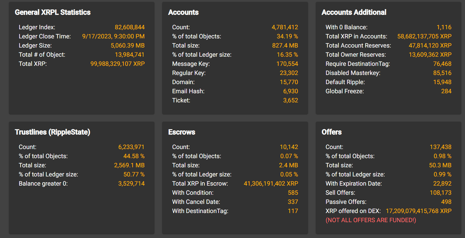
Task: Click the Email Hash label
Action: (188, 91)
